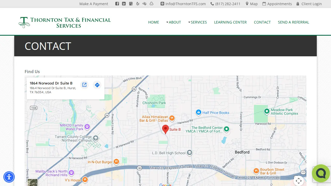
Task: Click the padlock icon beside Client Login
Action: (x=298, y=4)
